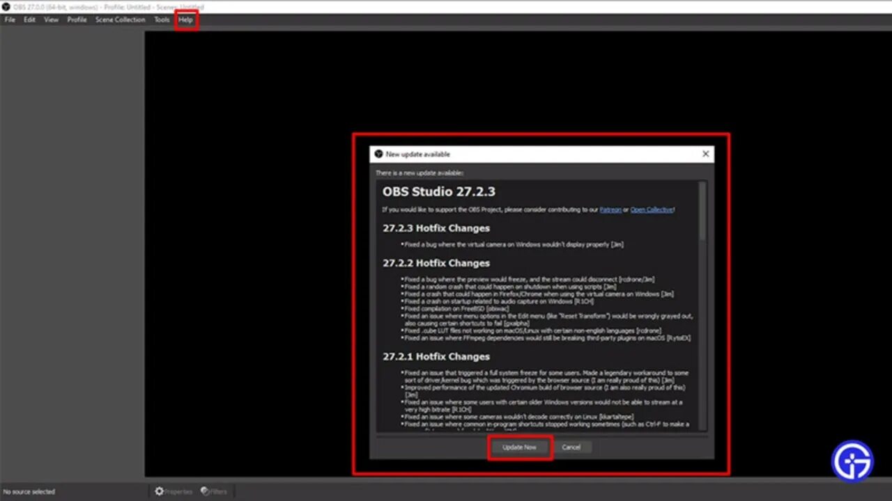Click 'There is a new update available:' text
Viewport: 892px width, 501px height.
pos(420,173)
